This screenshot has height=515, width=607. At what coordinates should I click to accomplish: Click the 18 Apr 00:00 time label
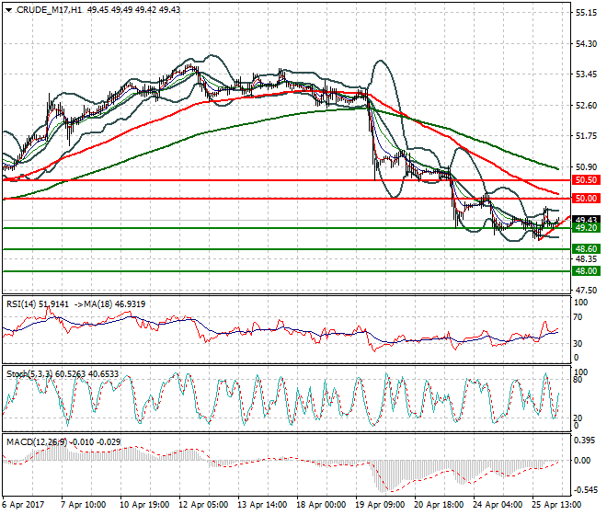[x=321, y=505]
